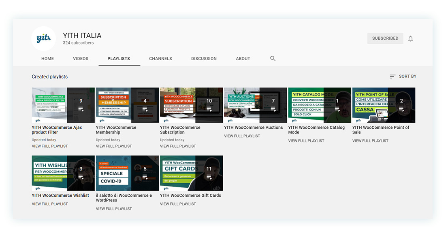Switch to the About tab
This screenshot has width=448, height=242.
pyautogui.click(x=243, y=59)
